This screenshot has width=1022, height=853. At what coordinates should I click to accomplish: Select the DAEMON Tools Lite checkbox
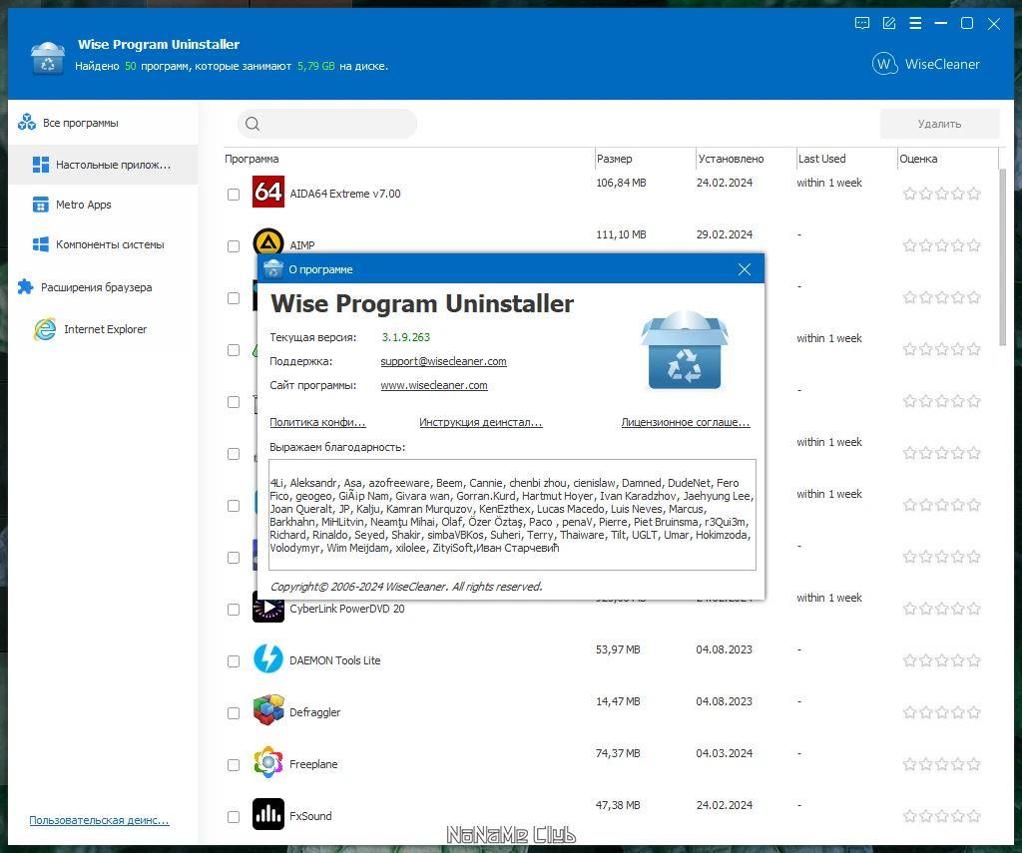coord(234,661)
